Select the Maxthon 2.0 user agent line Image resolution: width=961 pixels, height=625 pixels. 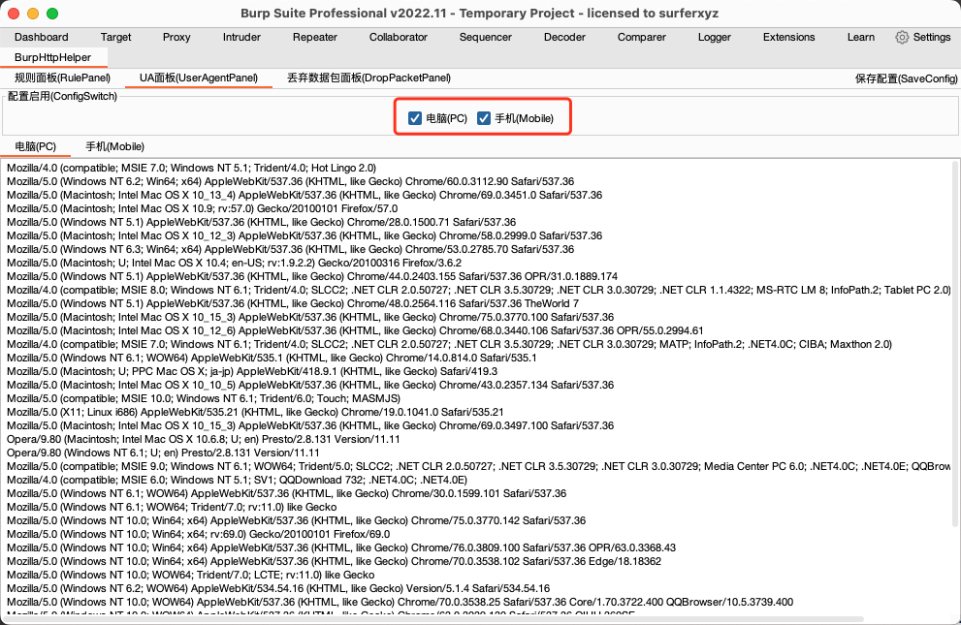(x=449, y=344)
